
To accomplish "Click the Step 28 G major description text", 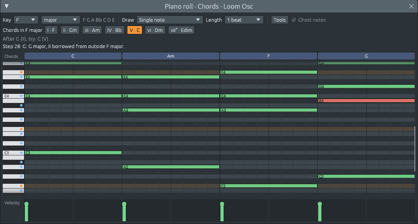I will [x=63, y=47].
